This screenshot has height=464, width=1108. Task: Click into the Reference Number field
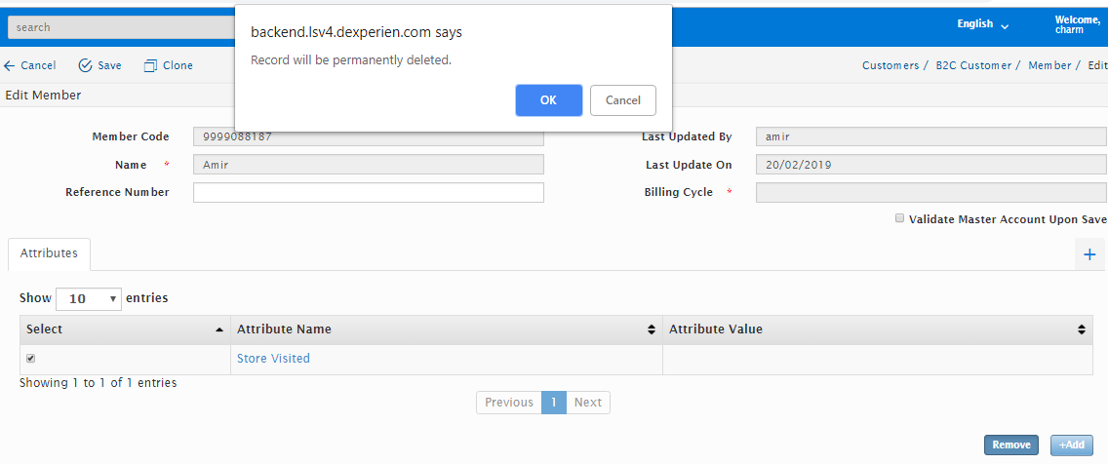[x=368, y=193]
